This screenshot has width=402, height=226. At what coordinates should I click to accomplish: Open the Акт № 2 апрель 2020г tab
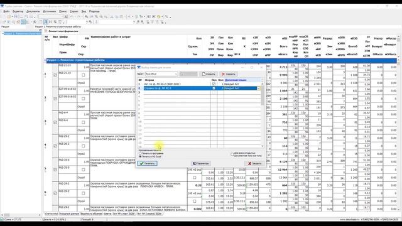149,213
